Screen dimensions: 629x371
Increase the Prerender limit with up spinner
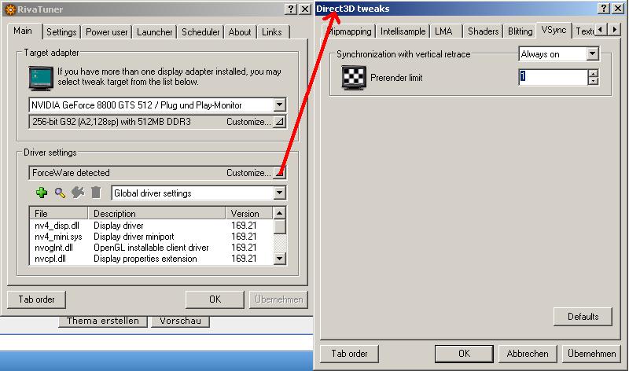[x=593, y=73]
